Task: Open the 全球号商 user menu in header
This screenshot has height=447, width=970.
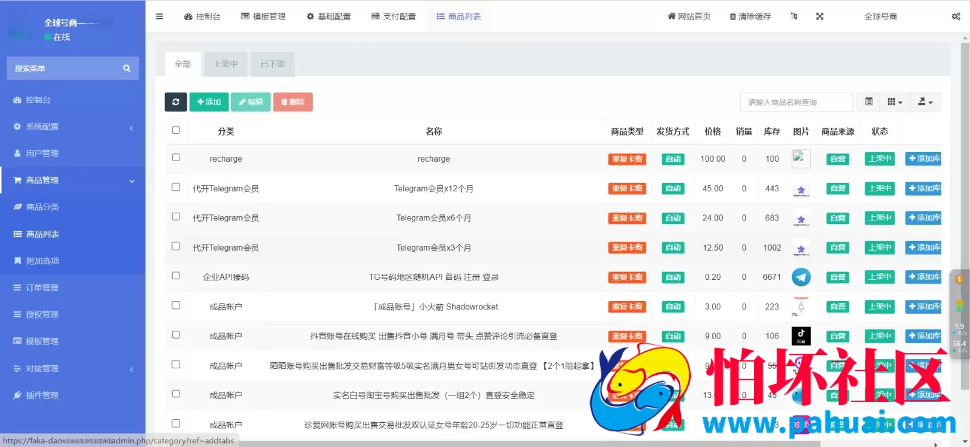Action: coord(881,16)
